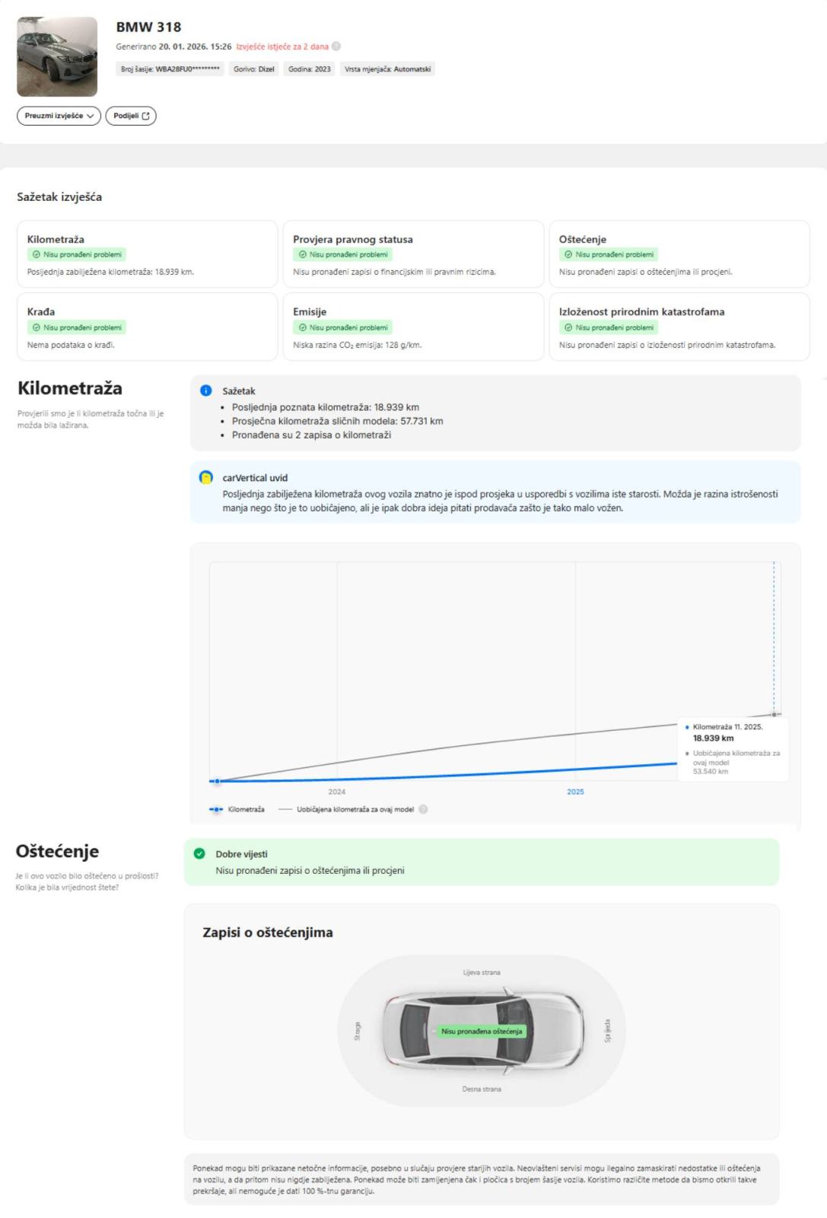Image resolution: width=827 pixels, height=1218 pixels.
Task: Click the share icon in the Podijeli button
Action: pos(145,116)
